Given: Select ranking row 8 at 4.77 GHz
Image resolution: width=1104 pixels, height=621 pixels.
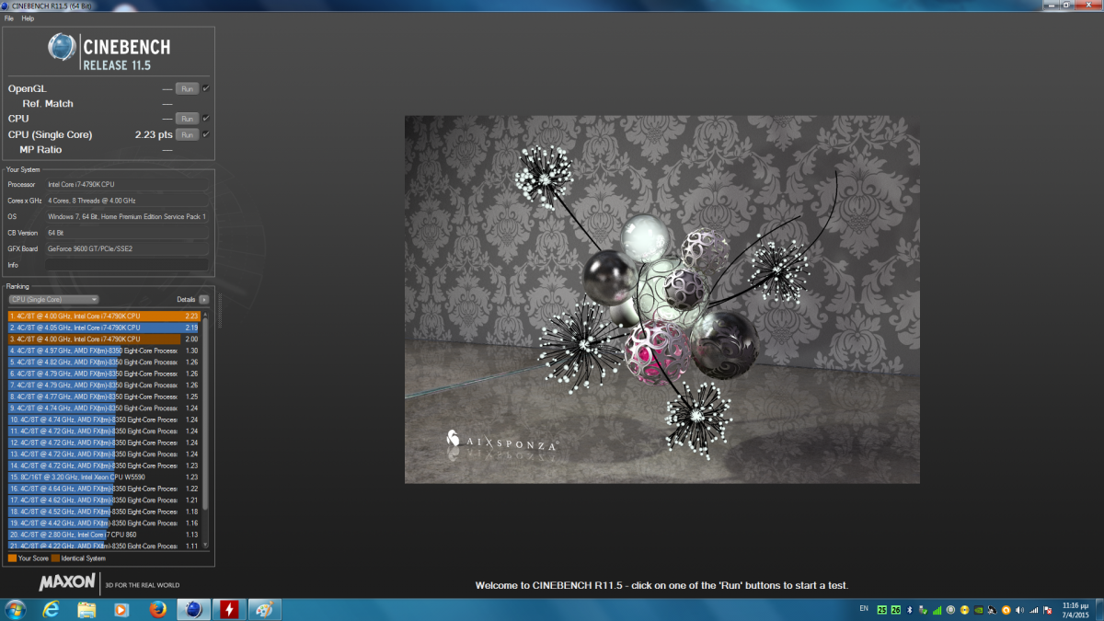Looking at the screenshot, I should 104,397.
